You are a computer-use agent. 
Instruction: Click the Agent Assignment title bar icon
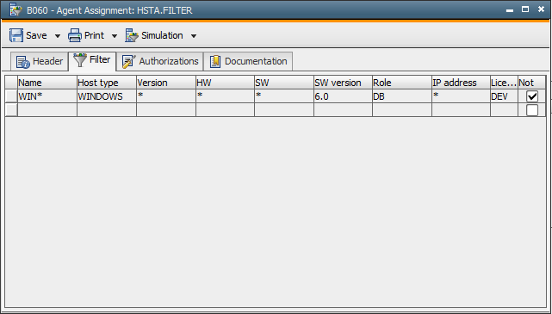coord(16,9)
